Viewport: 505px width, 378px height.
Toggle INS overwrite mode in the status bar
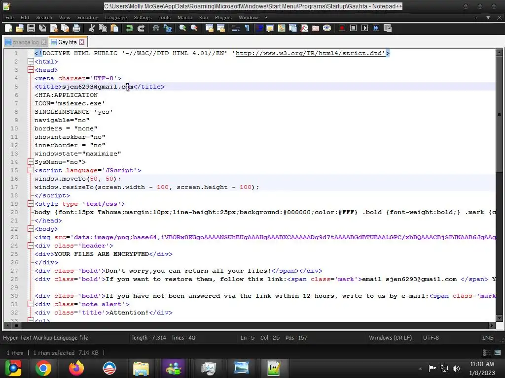point(488,338)
